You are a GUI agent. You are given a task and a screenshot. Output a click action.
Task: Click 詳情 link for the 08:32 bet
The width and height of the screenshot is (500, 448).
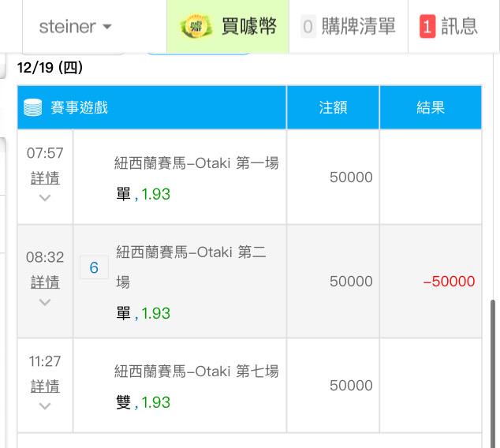[x=45, y=282]
